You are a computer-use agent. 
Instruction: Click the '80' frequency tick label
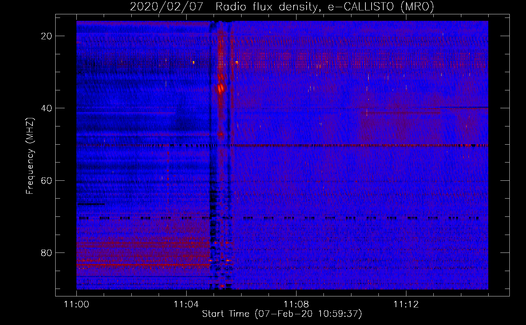47,253
